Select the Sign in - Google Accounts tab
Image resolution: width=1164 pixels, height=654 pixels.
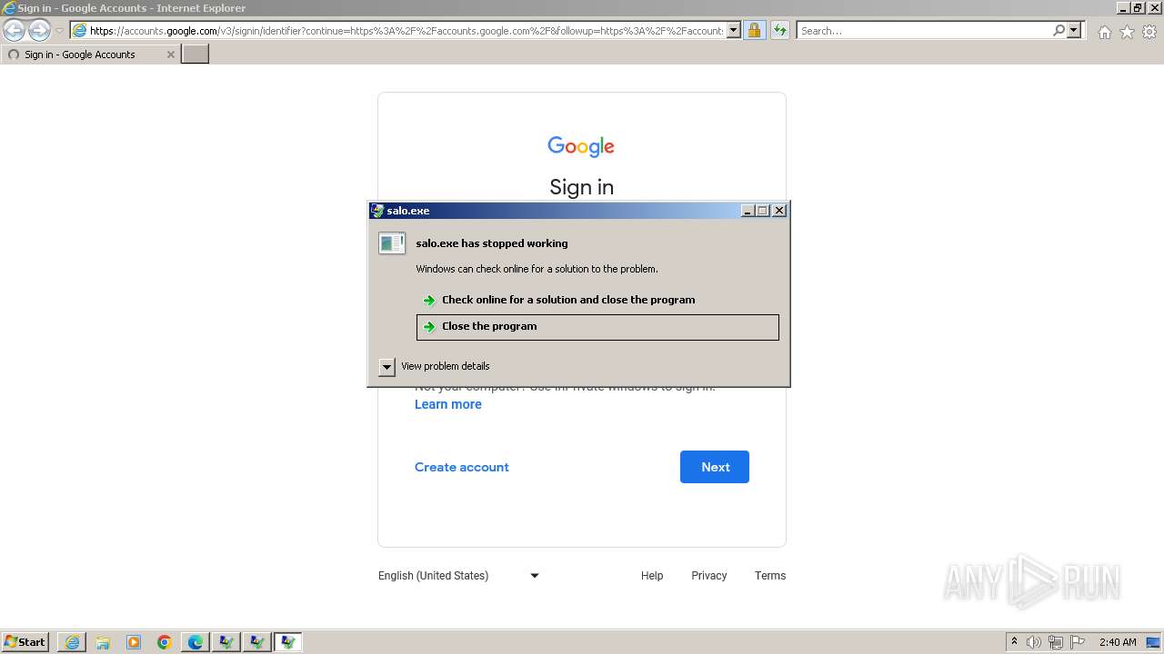(x=90, y=54)
